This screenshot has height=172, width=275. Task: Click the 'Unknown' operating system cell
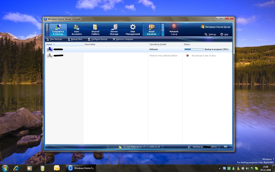[x=153, y=49]
